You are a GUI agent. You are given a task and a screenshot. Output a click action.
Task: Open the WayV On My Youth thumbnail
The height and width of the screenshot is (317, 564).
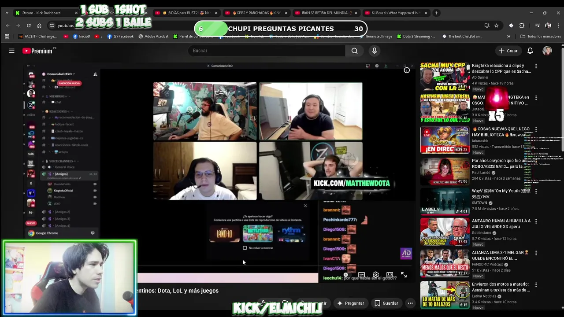445,201
